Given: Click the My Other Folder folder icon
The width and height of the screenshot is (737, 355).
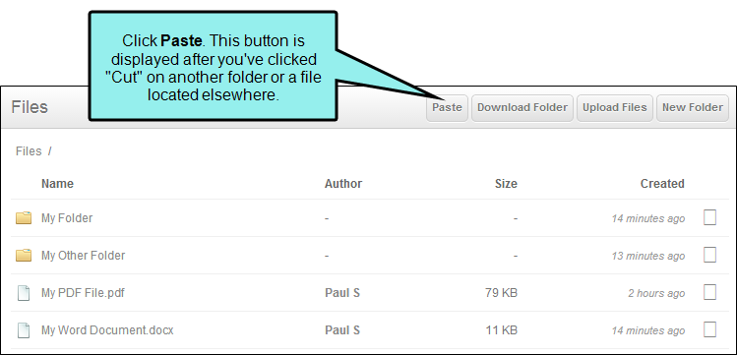Looking at the screenshot, I should pyautogui.click(x=24, y=256).
